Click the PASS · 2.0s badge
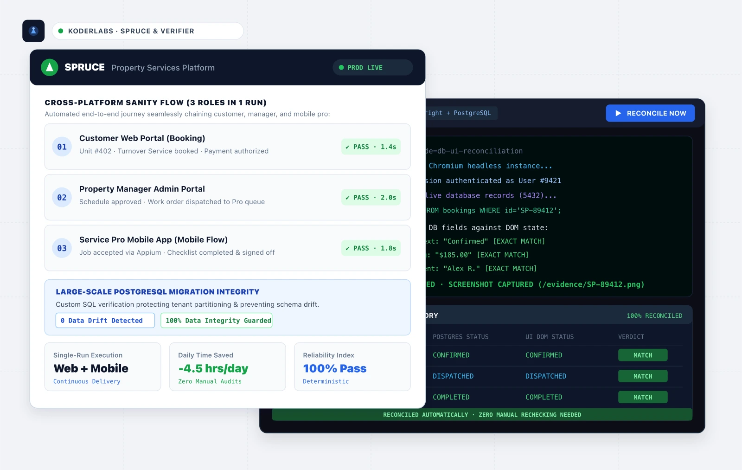 [371, 197]
